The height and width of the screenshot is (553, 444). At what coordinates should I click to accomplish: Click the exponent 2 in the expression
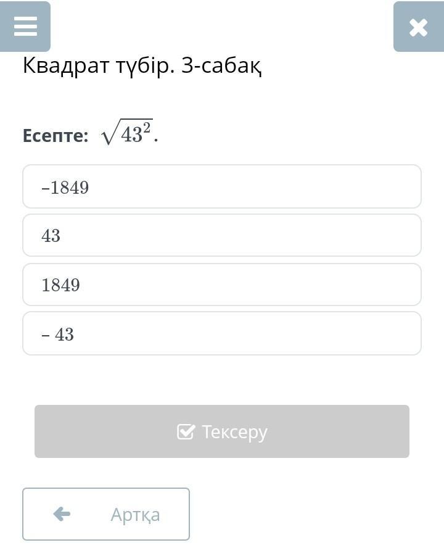coord(147,128)
